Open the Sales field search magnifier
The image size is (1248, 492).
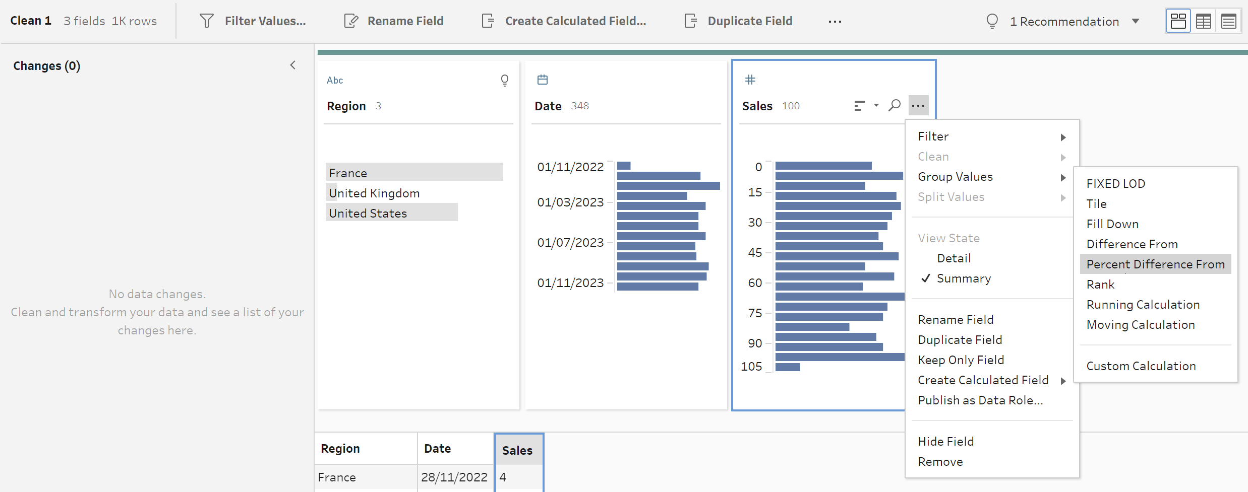895,106
